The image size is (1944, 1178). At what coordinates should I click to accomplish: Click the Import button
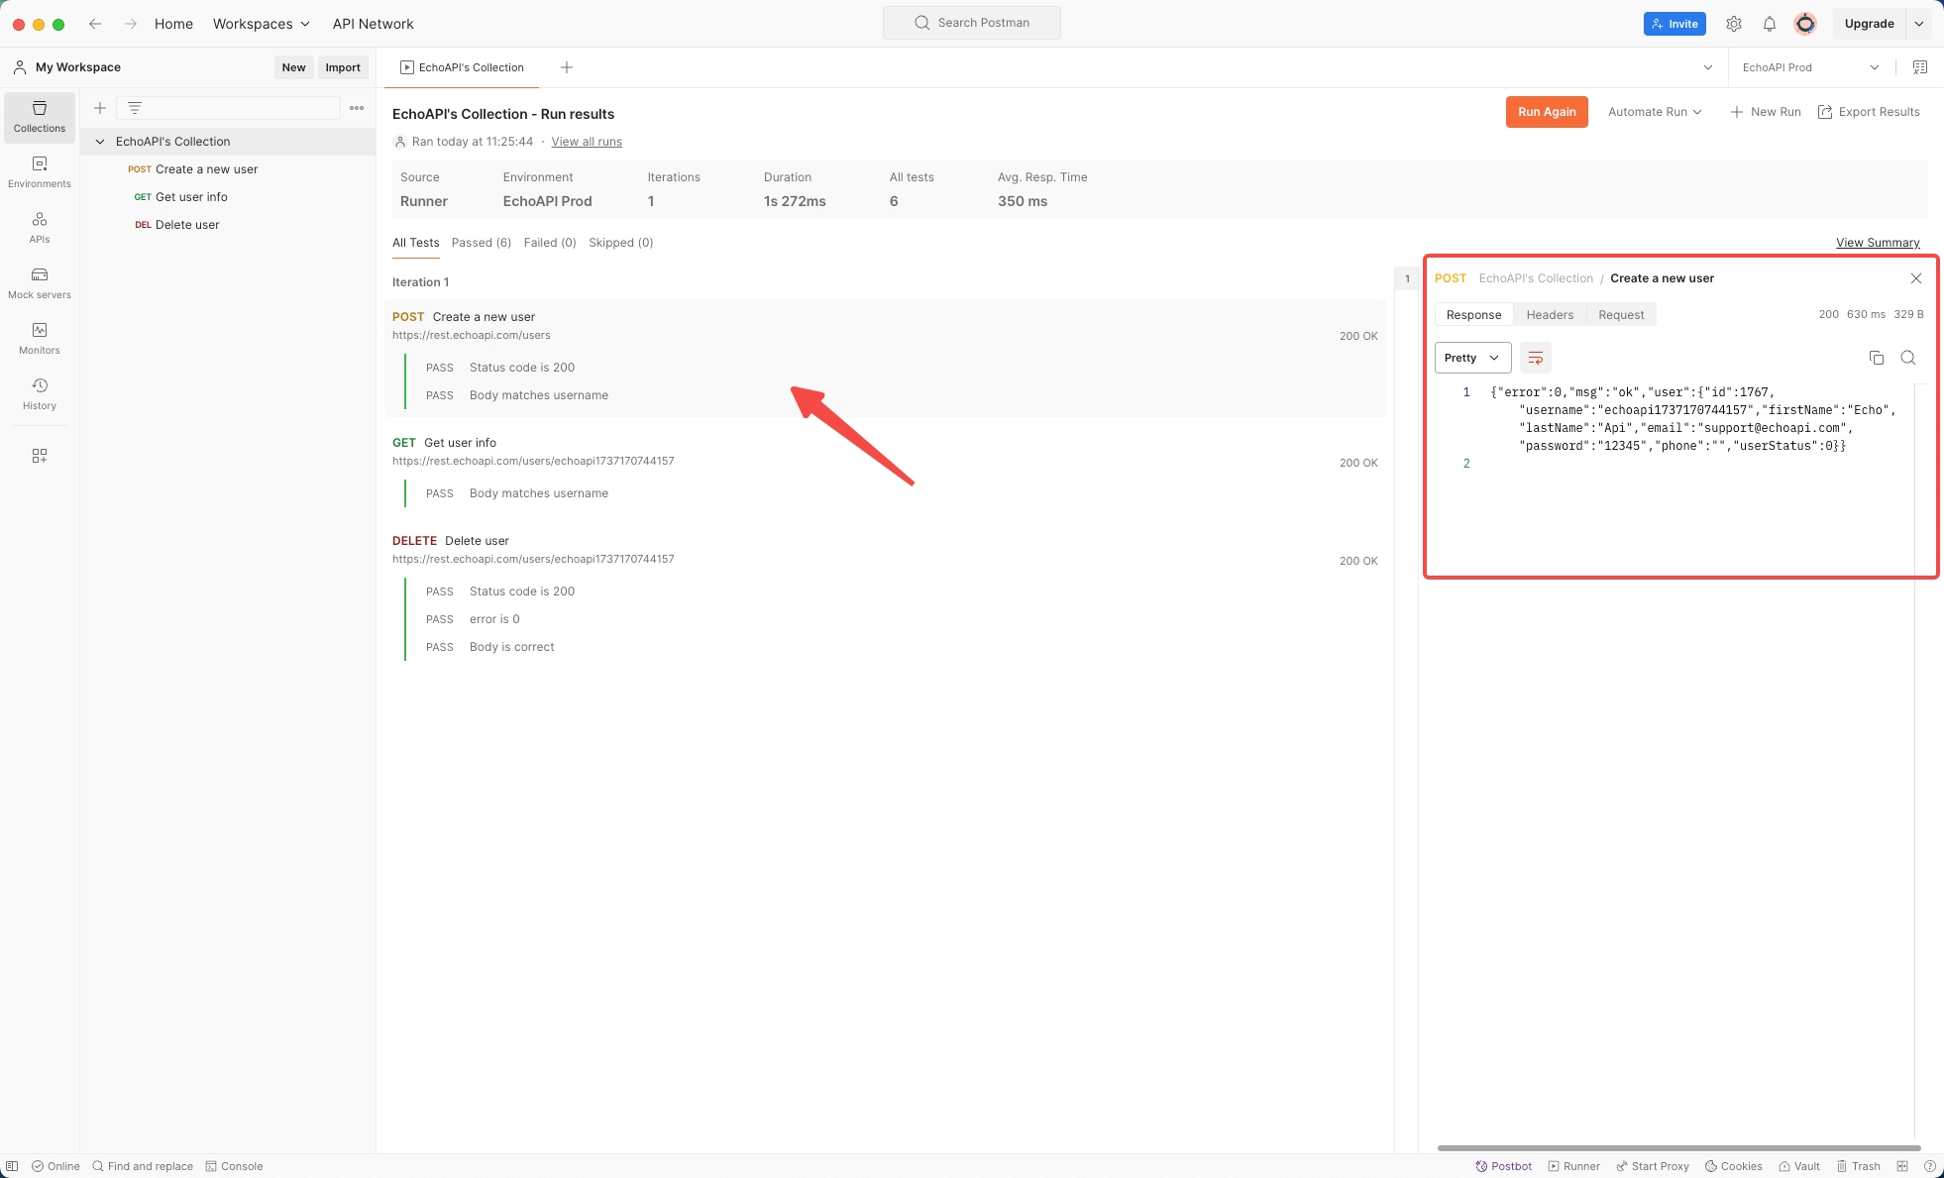(343, 67)
